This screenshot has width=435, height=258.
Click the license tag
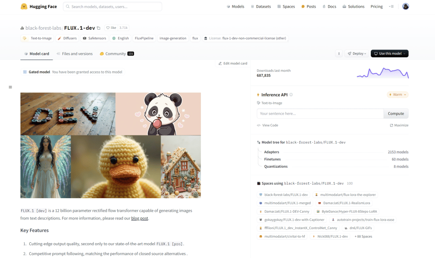click(x=245, y=38)
